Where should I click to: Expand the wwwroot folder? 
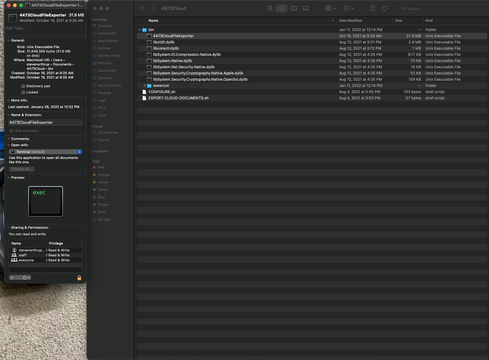[x=144, y=86]
